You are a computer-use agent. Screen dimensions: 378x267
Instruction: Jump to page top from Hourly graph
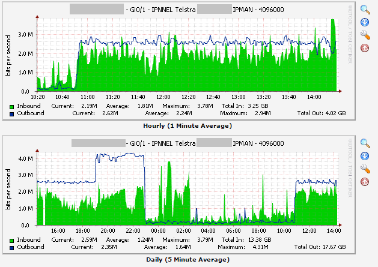[365, 47]
